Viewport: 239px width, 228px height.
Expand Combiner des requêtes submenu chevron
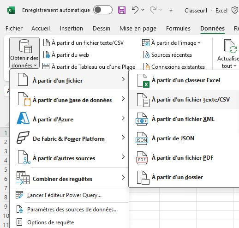tap(123, 177)
